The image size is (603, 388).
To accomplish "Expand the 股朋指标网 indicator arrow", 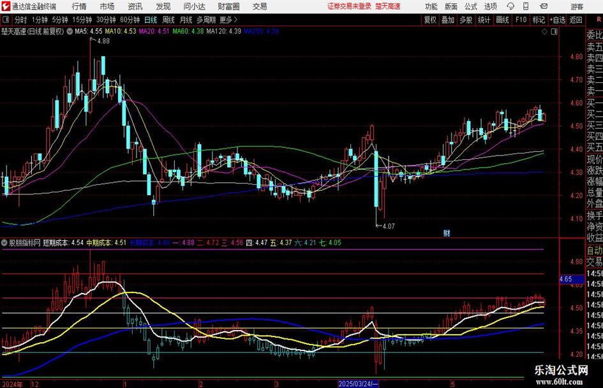I will tap(4, 242).
